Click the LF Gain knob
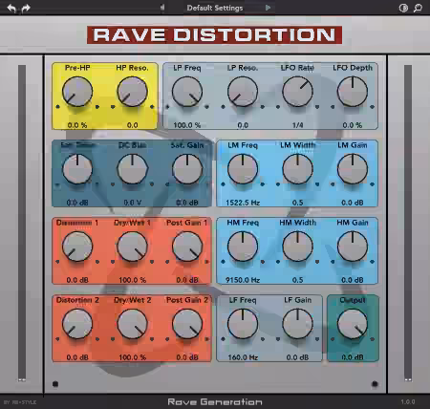 pyautogui.click(x=297, y=324)
